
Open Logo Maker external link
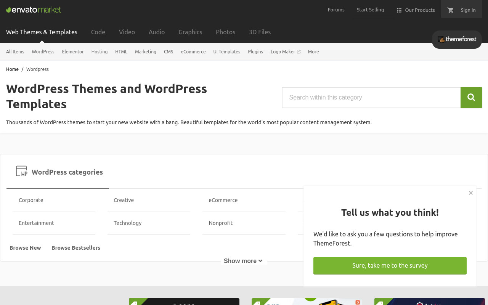[286, 52]
